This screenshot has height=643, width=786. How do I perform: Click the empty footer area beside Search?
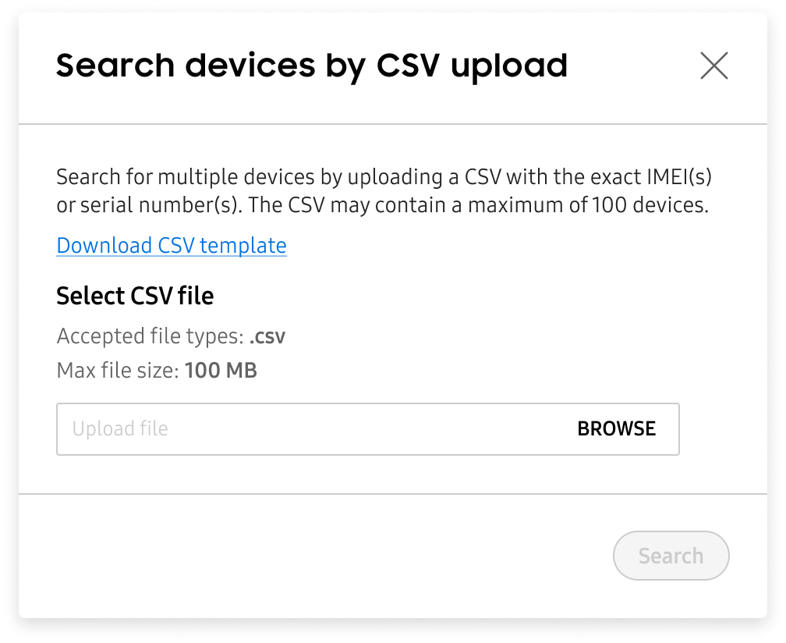pos(312,556)
